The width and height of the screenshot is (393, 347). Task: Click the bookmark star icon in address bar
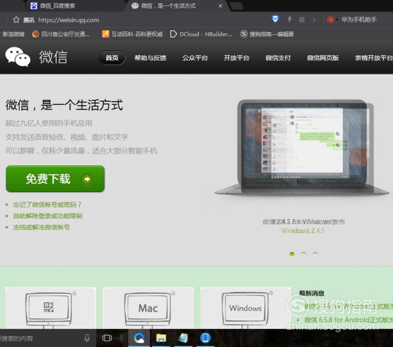pyautogui.click(x=16, y=19)
